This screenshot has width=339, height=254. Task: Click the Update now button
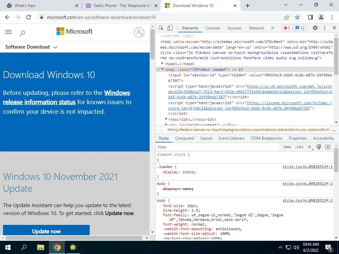click(46, 230)
